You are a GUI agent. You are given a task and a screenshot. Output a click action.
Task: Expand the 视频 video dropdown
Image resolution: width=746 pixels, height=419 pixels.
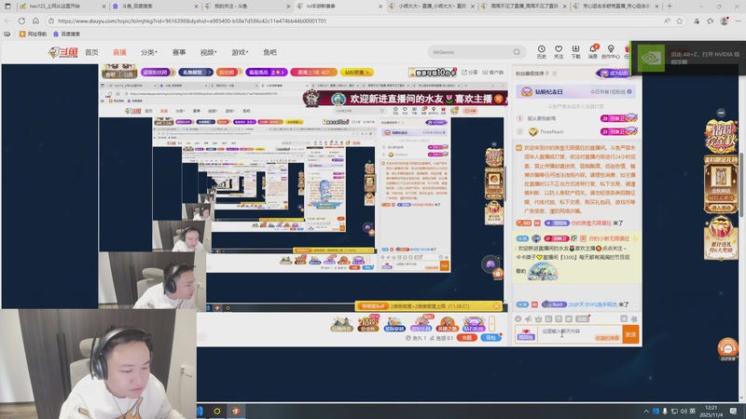(208, 52)
